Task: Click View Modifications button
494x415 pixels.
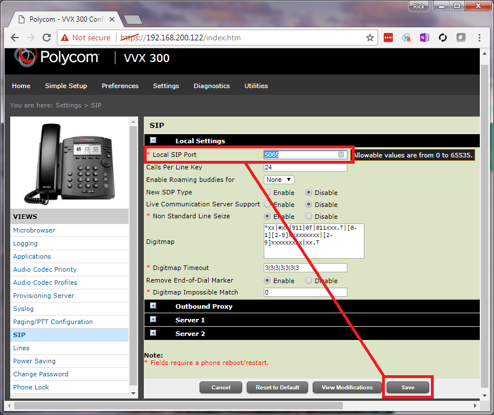Action: pyautogui.click(x=347, y=388)
